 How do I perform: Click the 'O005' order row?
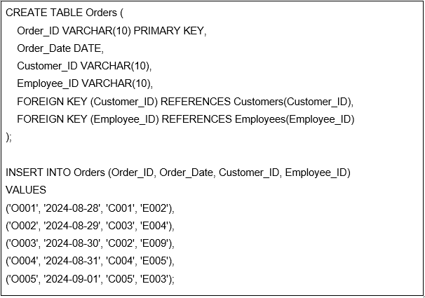90,279
